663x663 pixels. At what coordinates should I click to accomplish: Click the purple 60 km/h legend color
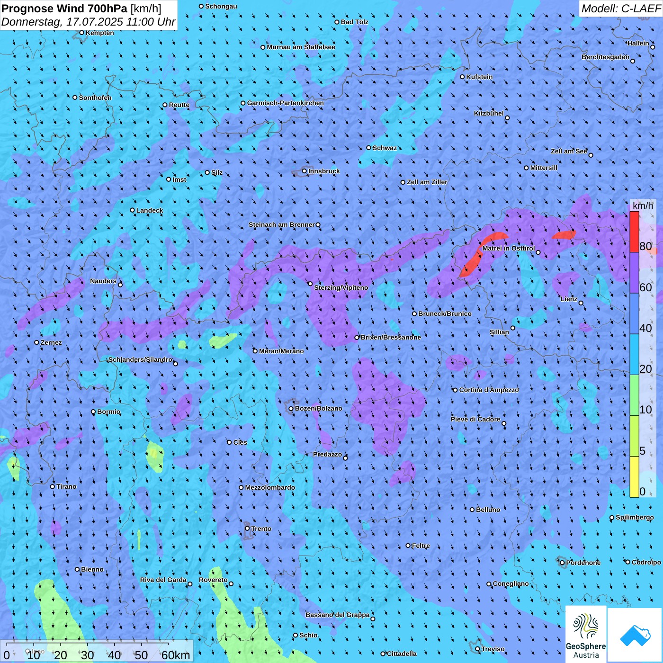[x=634, y=273]
